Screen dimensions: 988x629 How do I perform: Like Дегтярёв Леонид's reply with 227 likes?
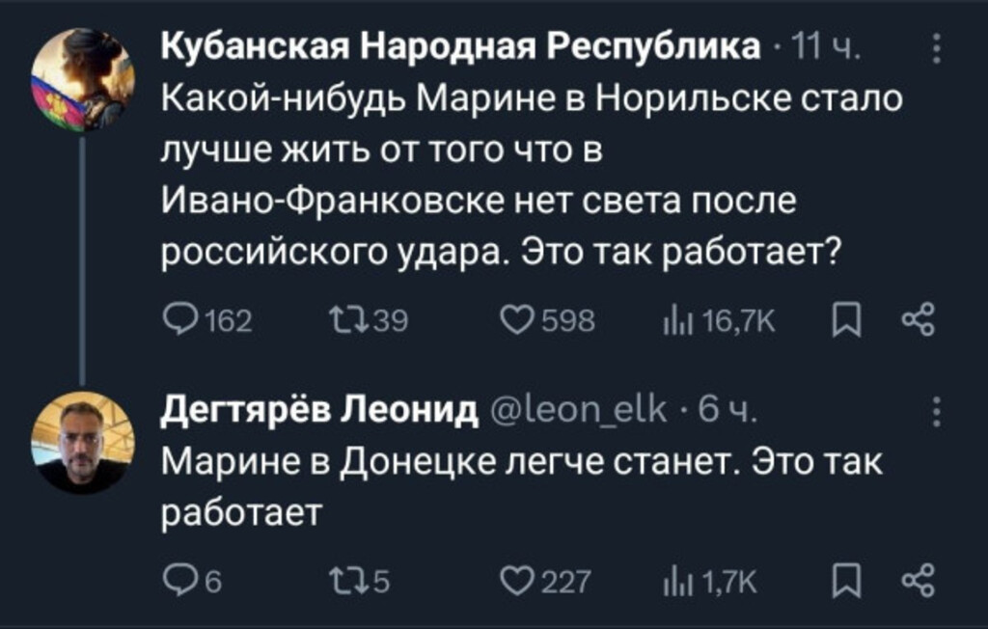[x=519, y=580]
